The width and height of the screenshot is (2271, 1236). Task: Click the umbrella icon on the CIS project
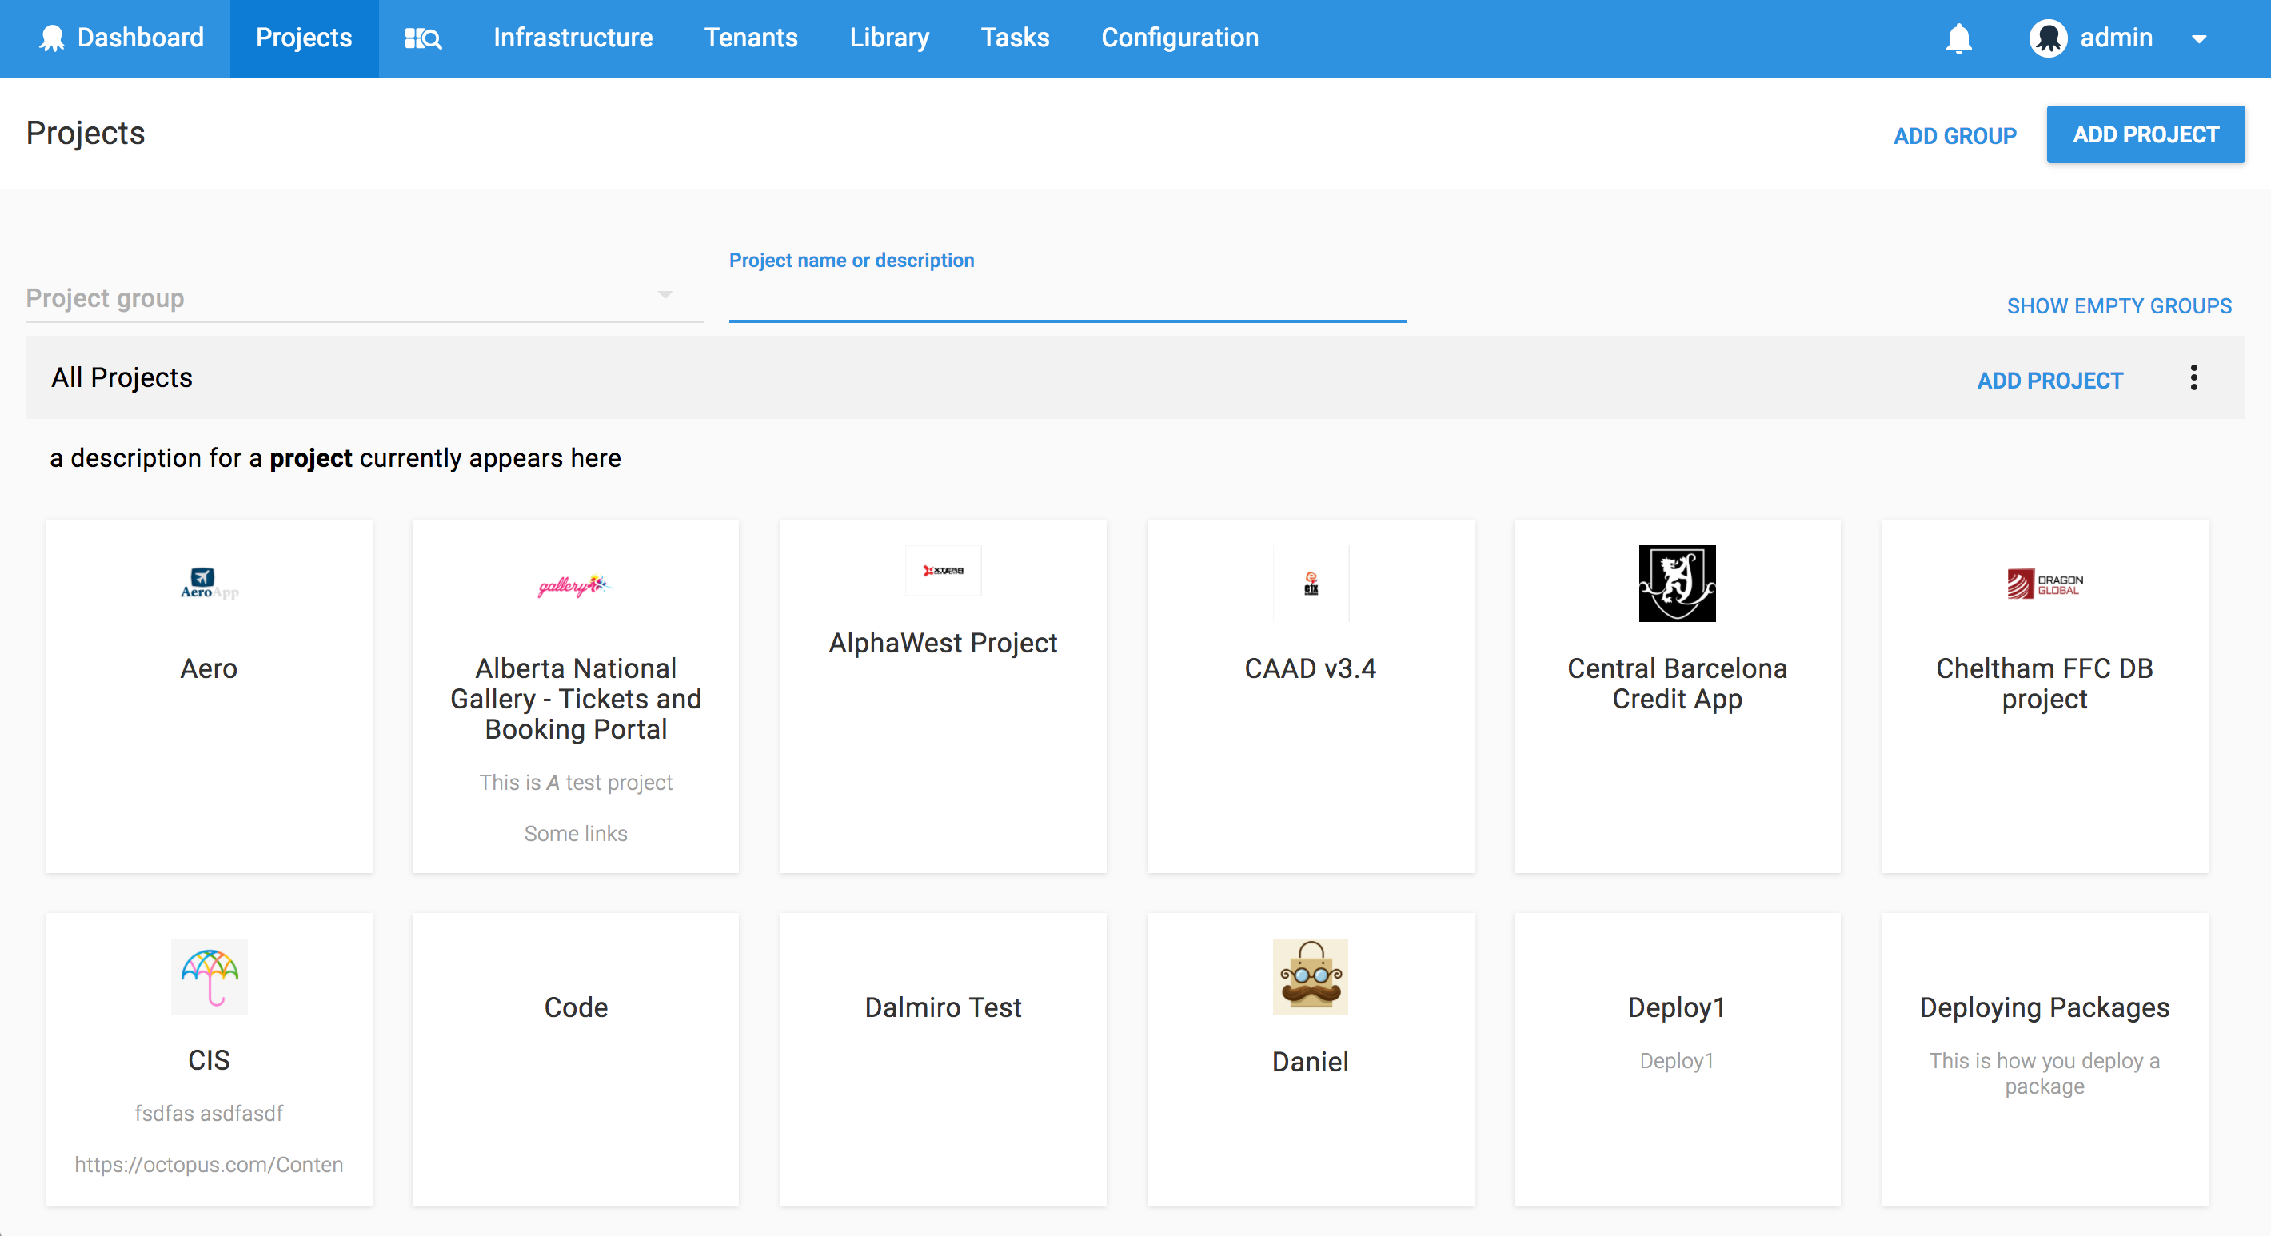(x=208, y=977)
